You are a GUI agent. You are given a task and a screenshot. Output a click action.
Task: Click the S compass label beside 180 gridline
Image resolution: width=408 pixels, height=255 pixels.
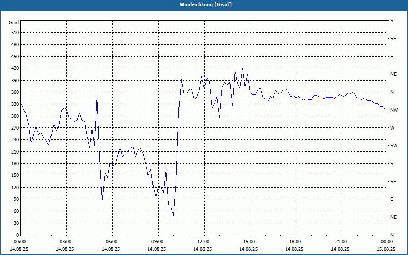[392, 164]
